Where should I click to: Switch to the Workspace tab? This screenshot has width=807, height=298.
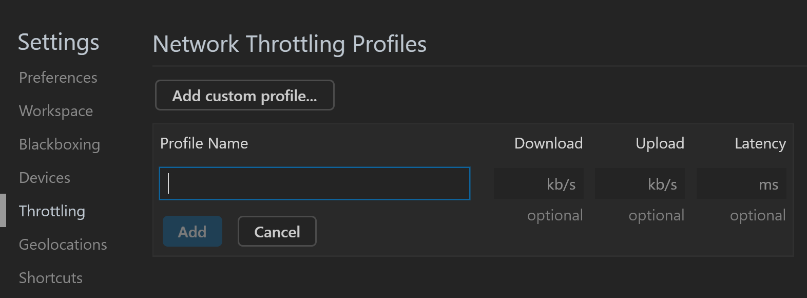pyautogui.click(x=56, y=111)
